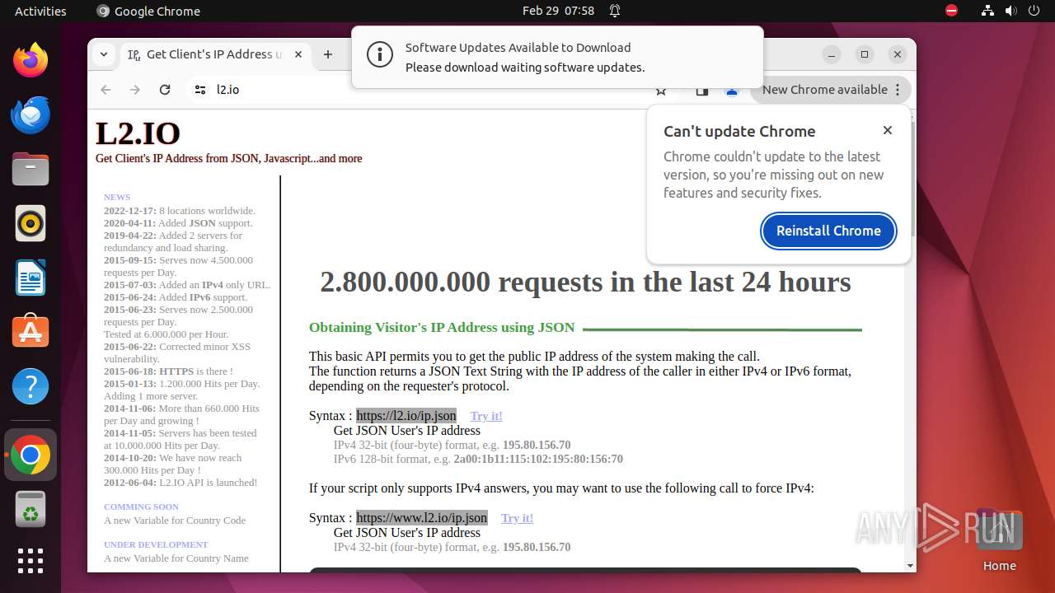
Task: Open the side panel icon in toolbar
Action: (702, 90)
